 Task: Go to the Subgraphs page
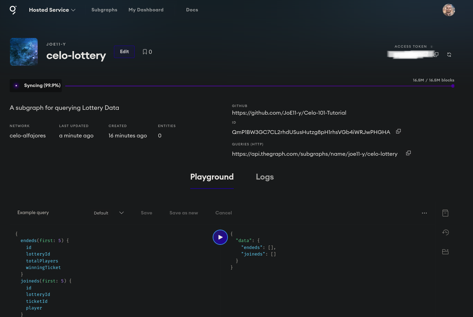[x=104, y=10]
